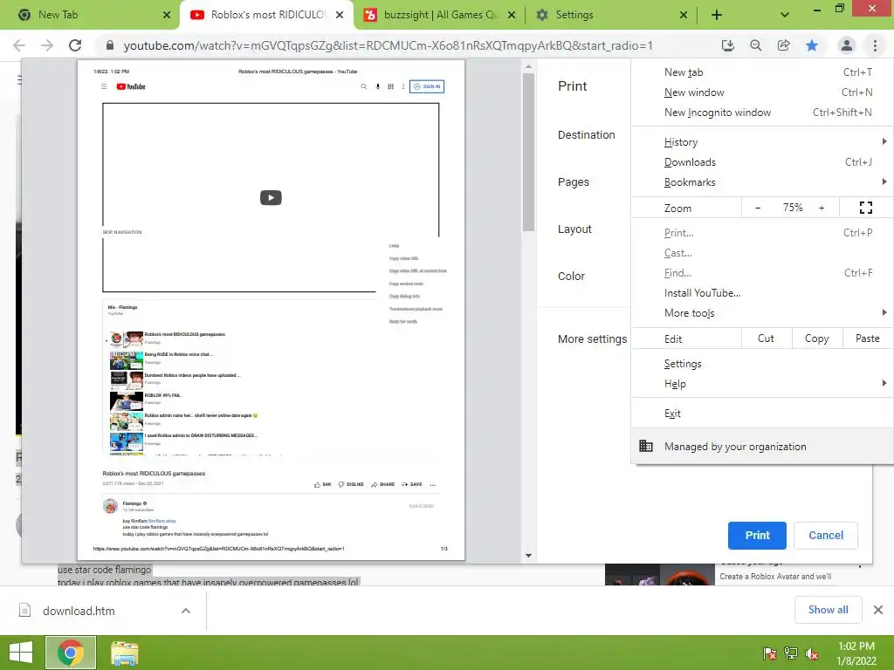894x670 pixels.
Task: Expand the More tools submenu
Action: coord(762,313)
